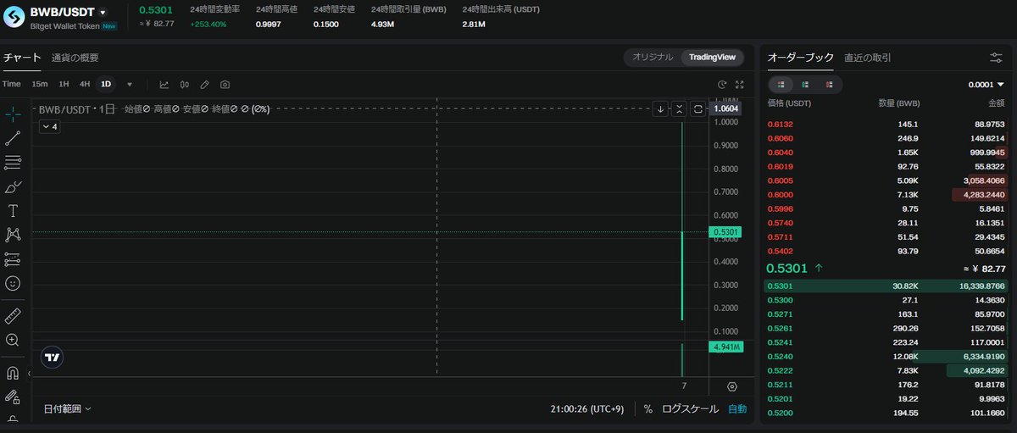Select 4H time interval
1017x433 pixels.
coord(85,84)
